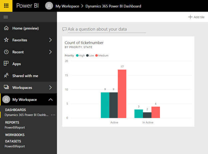Select Dynamics 365 Power BI Dashboard breadcrumb
Screen dimensions: 208x154
(x=113, y=6)
